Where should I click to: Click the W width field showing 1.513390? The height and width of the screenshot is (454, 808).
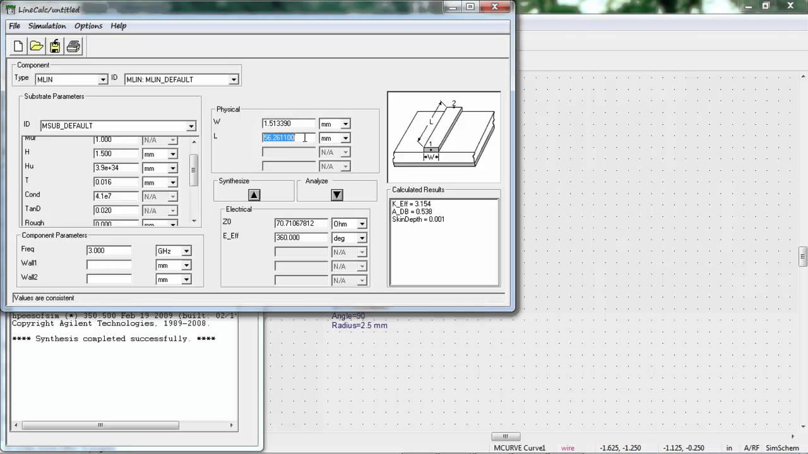(x=288, y=124)
